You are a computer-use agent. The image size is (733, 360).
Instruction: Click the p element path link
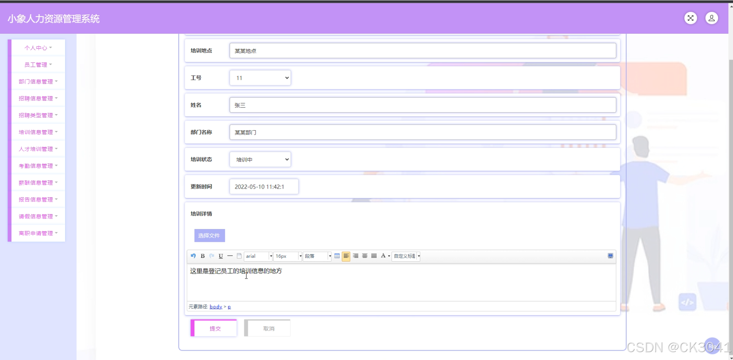pos(229,307)
